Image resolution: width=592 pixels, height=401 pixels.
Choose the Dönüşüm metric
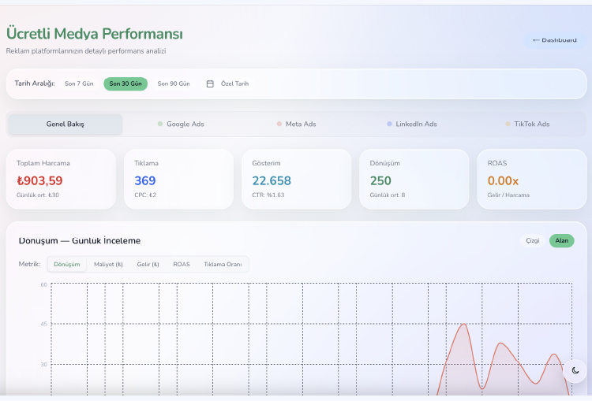click(x=67, y=264)
